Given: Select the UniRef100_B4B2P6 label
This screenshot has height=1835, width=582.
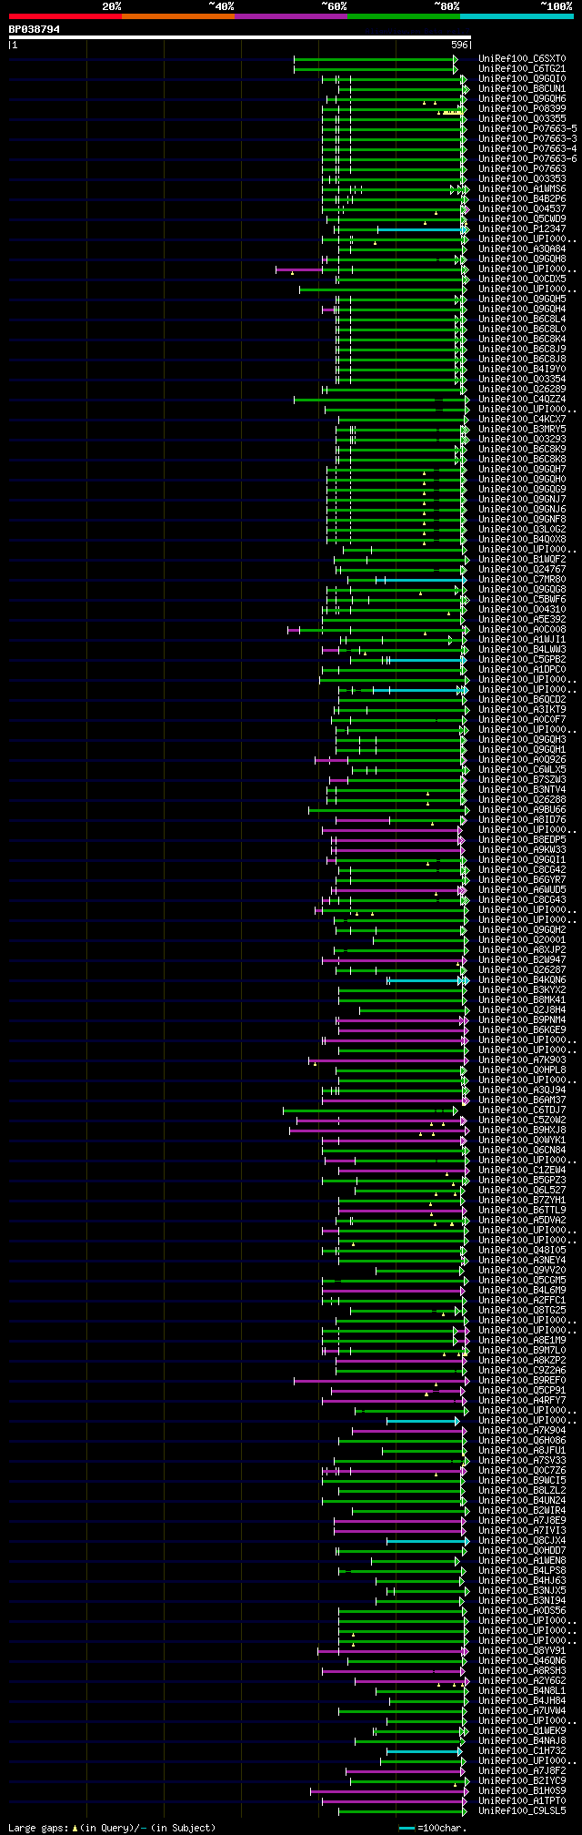Looking at the screenshot, I should [522, 199].
